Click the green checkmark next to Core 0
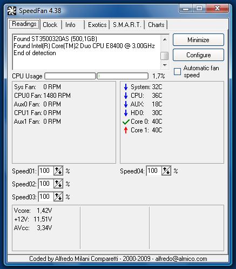This screenshot has height=269, width=236. point(126,122)
